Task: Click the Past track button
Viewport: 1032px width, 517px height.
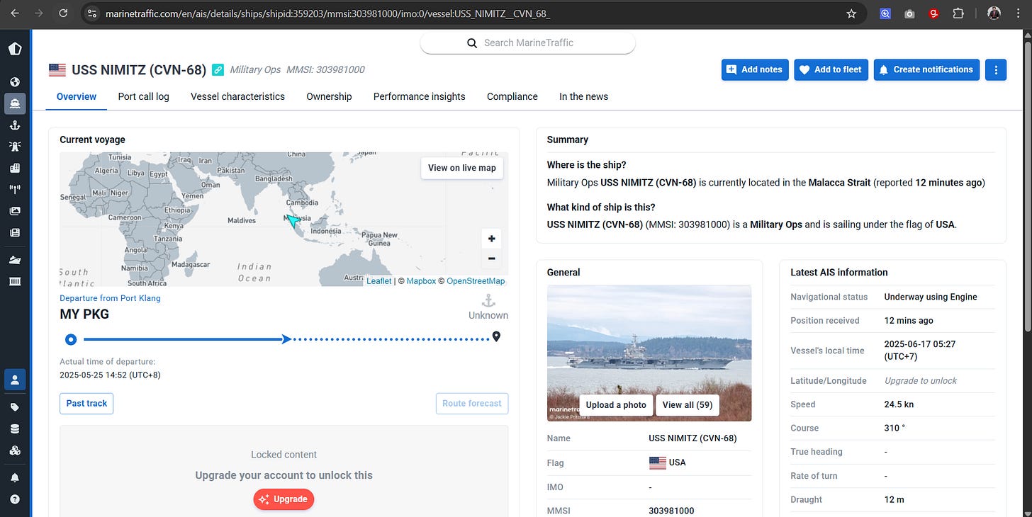Action: [x=86, y=404]
